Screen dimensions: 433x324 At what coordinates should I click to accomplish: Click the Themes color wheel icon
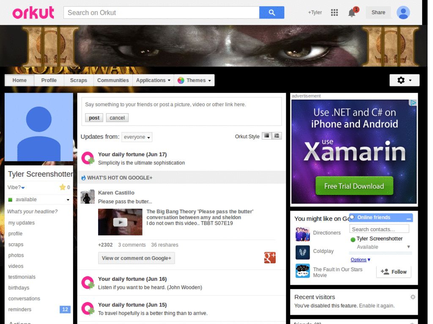click(x=181, y=81)
